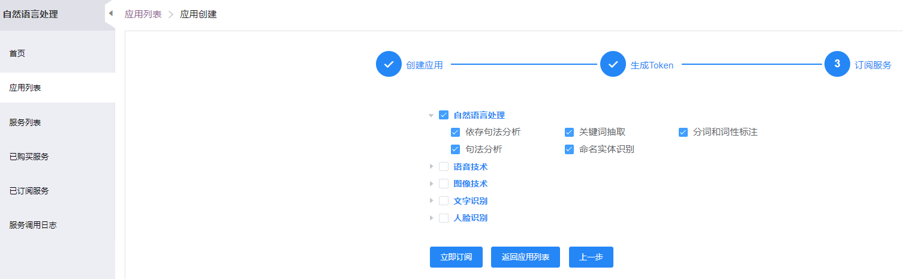Go to 已购买服务 in the sidebar
The image size is (903, 279).
click(29, 157)
